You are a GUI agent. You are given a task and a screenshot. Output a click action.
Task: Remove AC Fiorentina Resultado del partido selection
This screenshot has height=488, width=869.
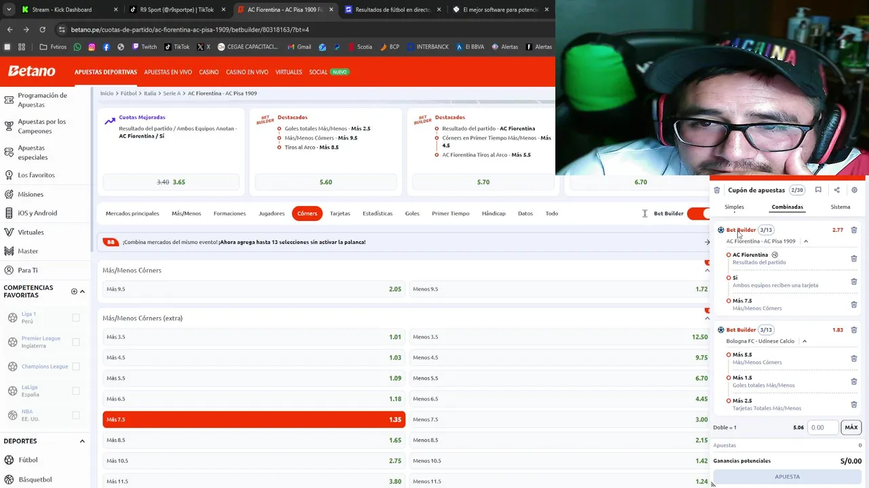click(x=854, y=258)
